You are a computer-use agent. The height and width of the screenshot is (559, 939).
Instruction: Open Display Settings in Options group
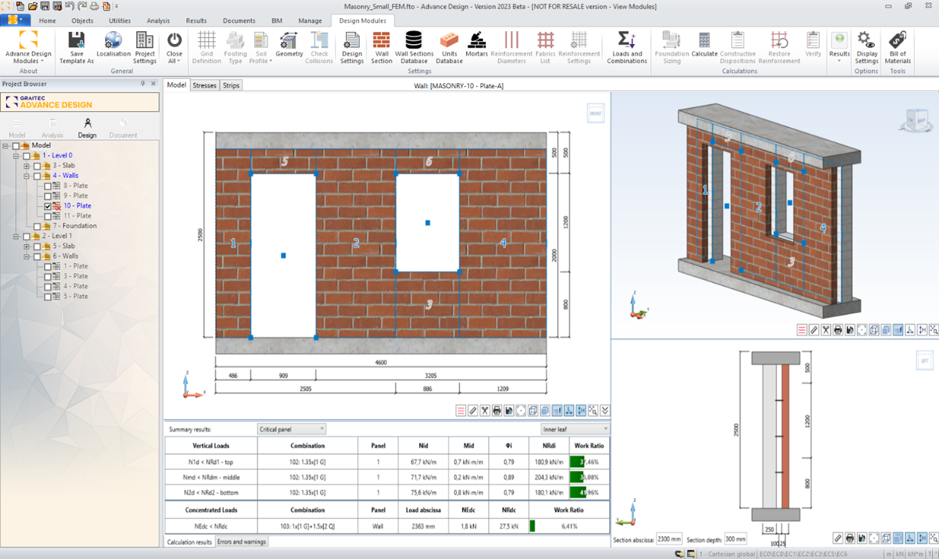click(x=866, y=47)
